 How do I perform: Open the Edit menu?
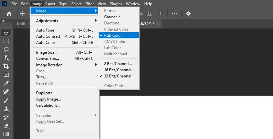point(24,4)
